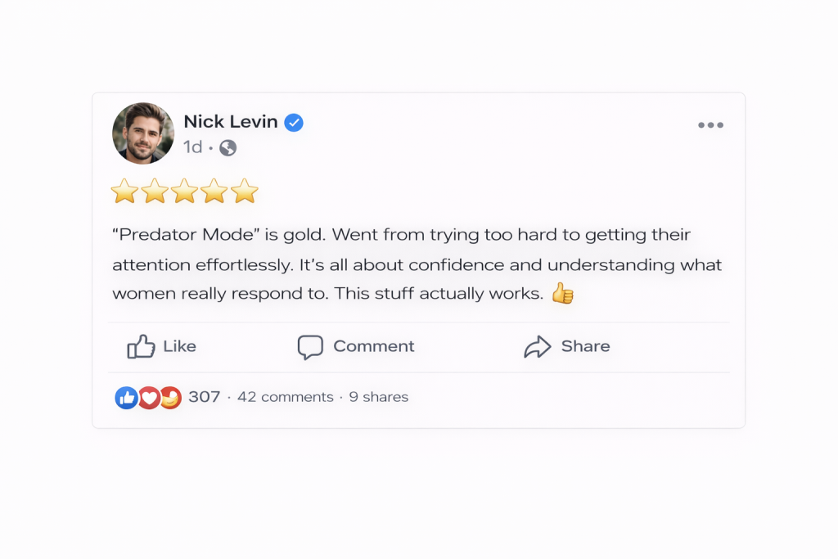View the 307 reactions count
The width and height of the screenshot is (838, 559).
point(205,398)
